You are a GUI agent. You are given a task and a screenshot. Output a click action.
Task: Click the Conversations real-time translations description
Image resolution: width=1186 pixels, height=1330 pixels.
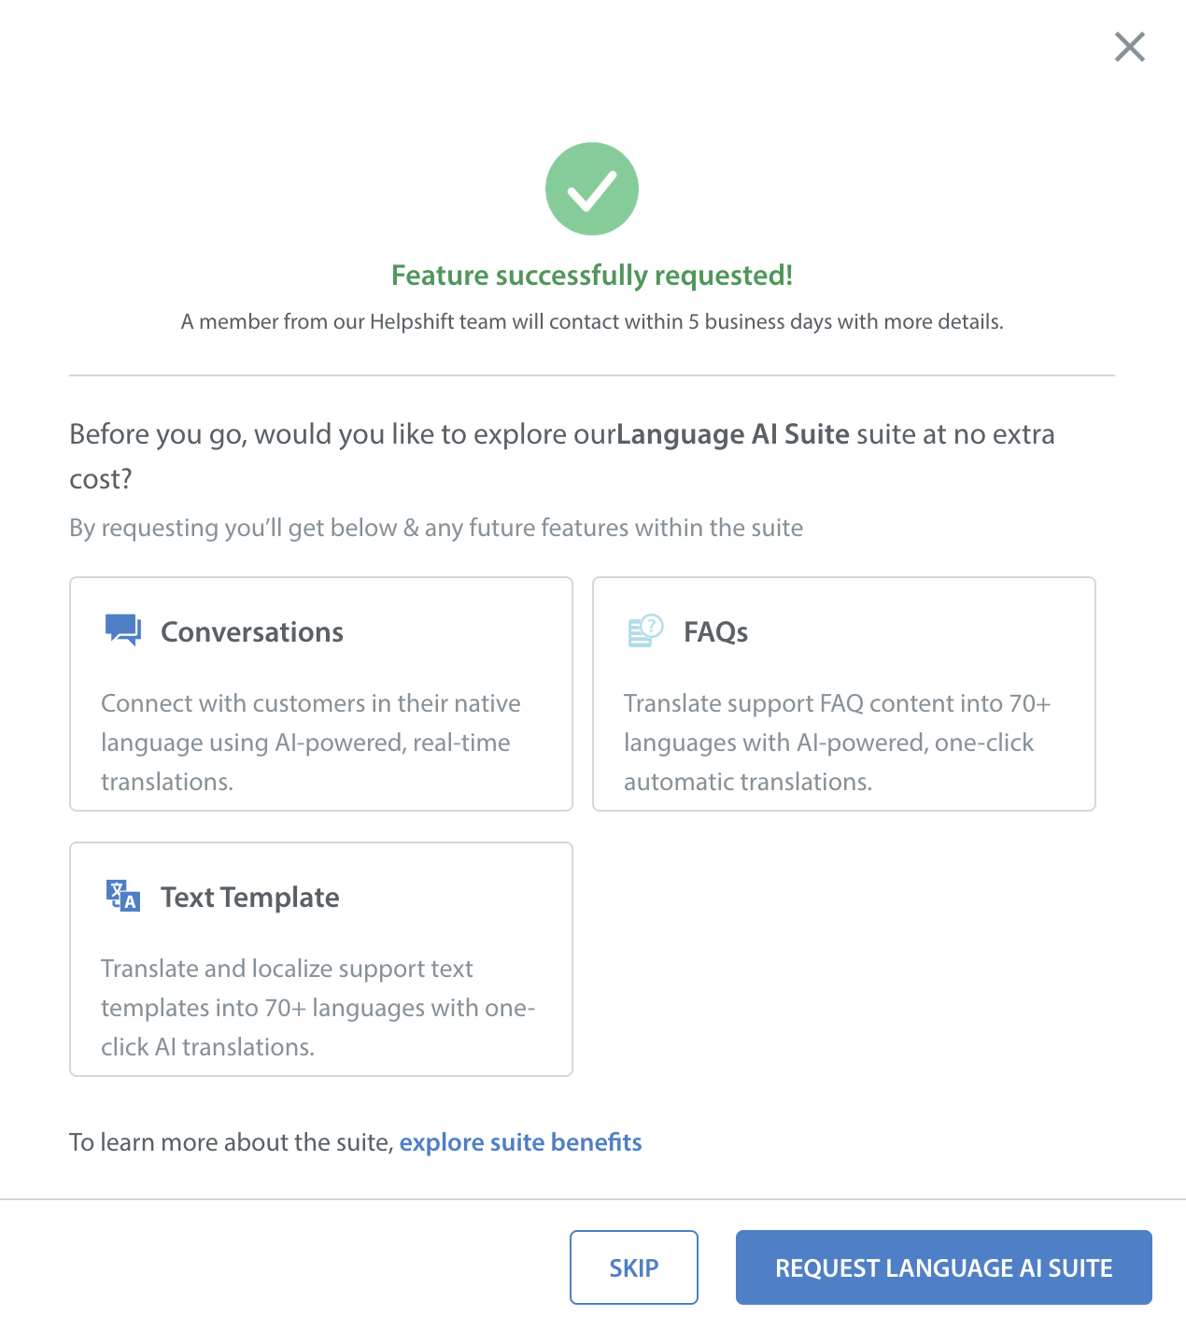click(310, 743)
